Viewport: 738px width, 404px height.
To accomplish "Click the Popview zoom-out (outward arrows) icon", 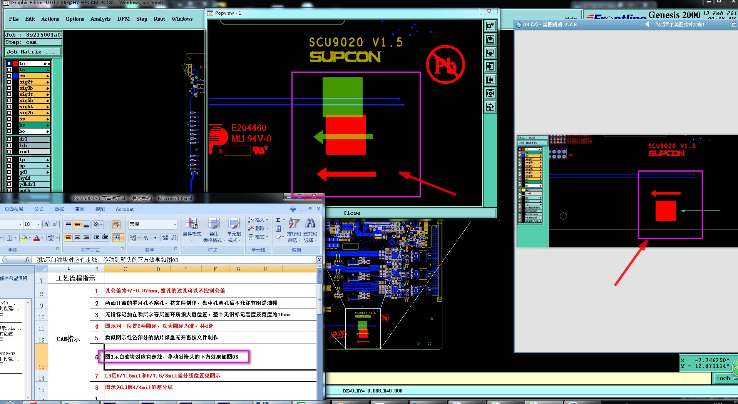I will (490, 107).
